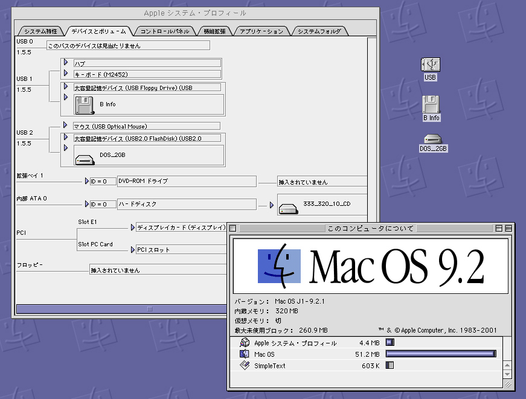Click the Slot PC Card label

(x=95, y=244)
